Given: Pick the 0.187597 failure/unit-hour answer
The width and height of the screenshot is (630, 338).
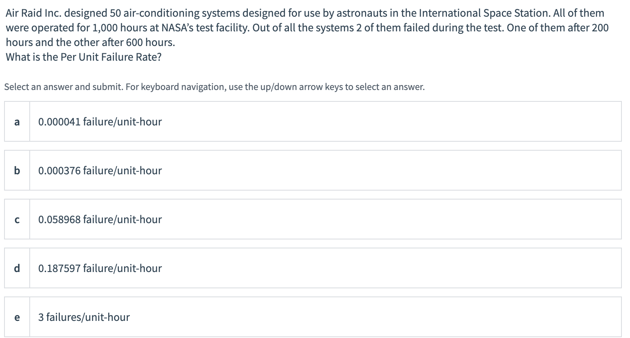Looking at the screenshot, I should [x=100, y=268].
